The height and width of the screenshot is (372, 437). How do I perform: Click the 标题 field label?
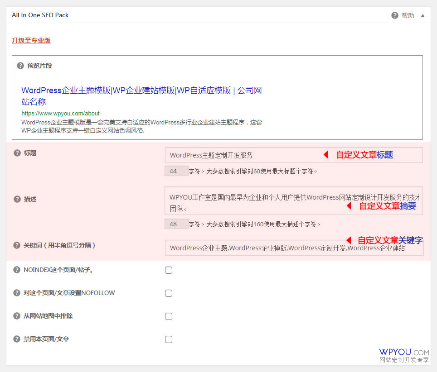point(30,153)
